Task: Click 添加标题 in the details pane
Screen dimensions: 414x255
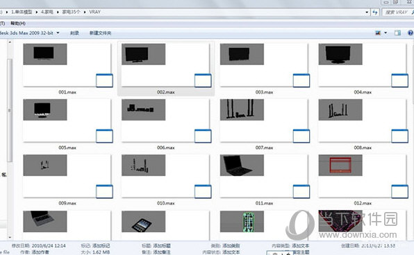Action: 162,246
